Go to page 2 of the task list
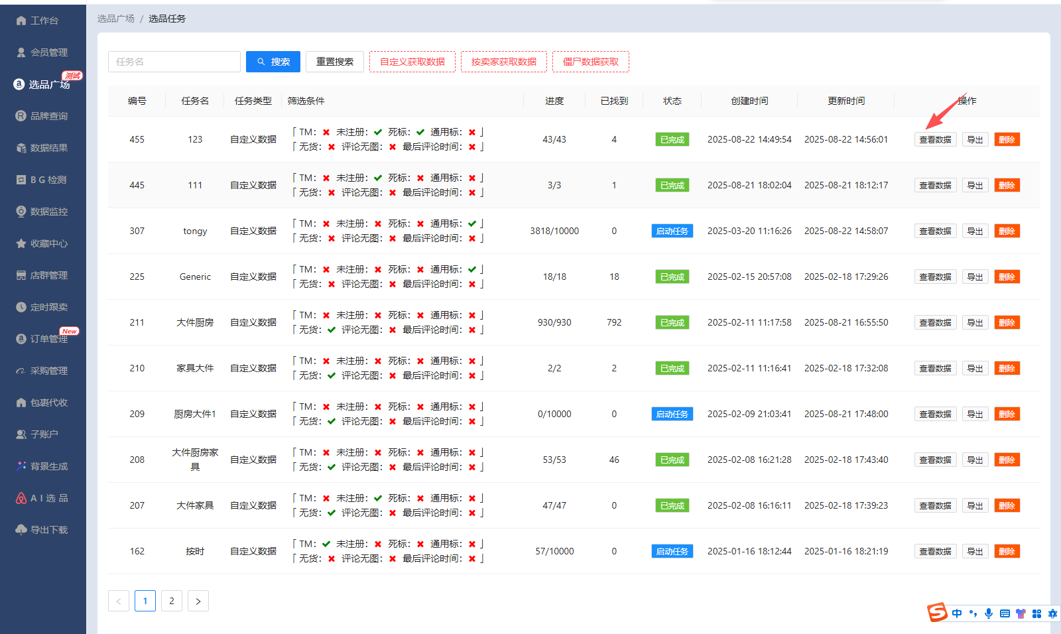 172,601
